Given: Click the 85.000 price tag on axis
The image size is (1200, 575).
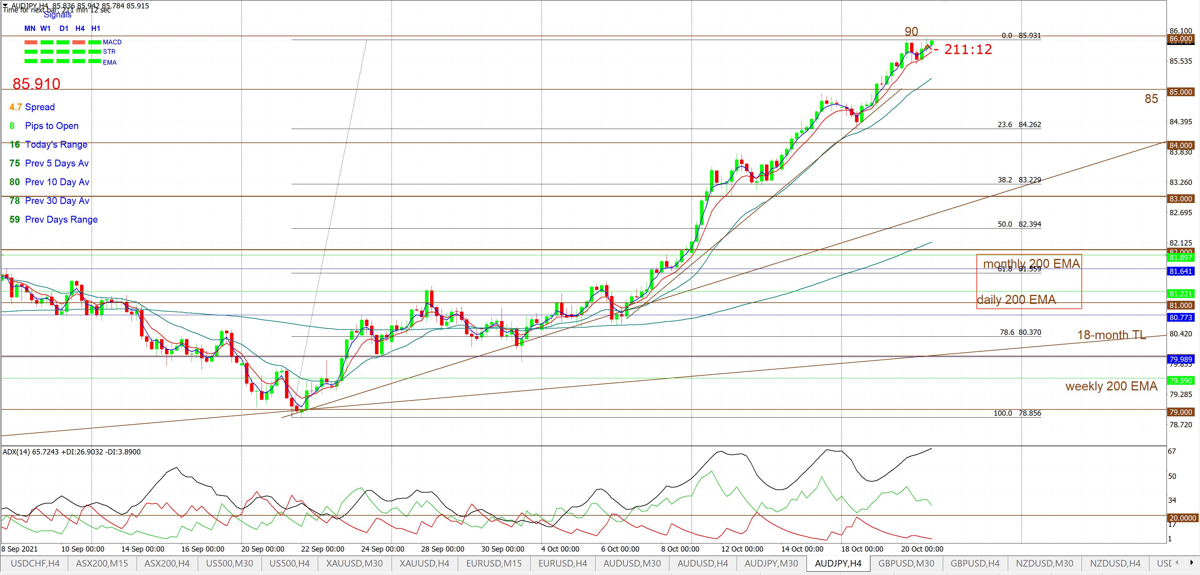Looking at the screenshot, I should click(1181, 92).
